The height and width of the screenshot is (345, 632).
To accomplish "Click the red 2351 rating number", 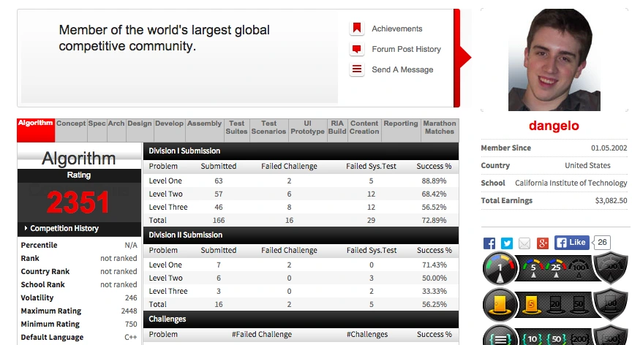I will (78, 202).
